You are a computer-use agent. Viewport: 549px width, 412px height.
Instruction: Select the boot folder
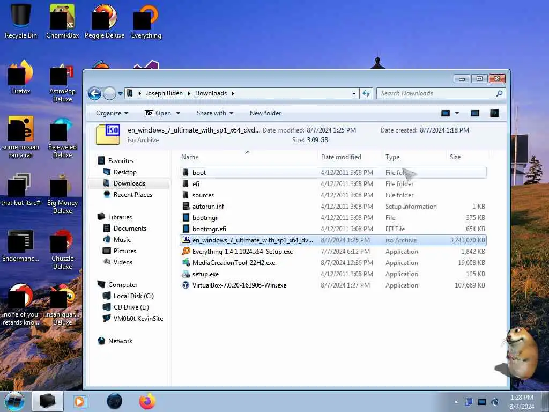tap(332, 172)
